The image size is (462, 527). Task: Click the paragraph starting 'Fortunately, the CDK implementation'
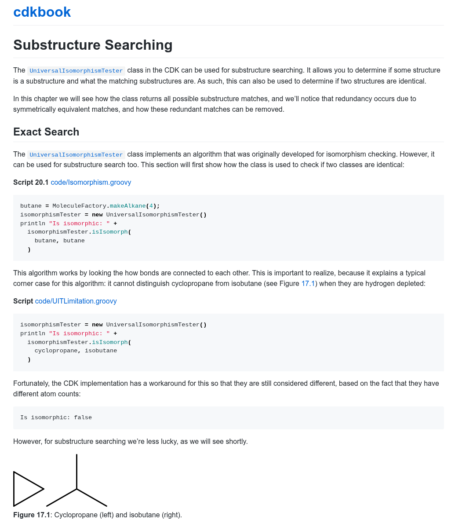226,388
